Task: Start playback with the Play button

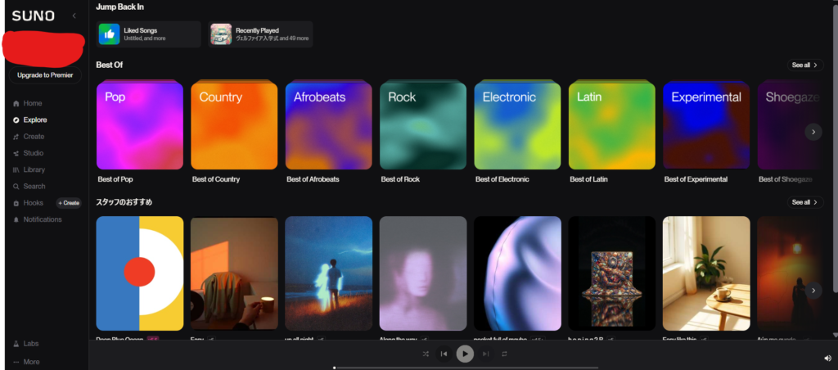Action: tap(465, 354)
